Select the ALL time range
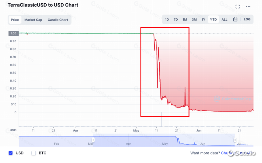The width and height of the screenshot is (262, 163). 225,19
